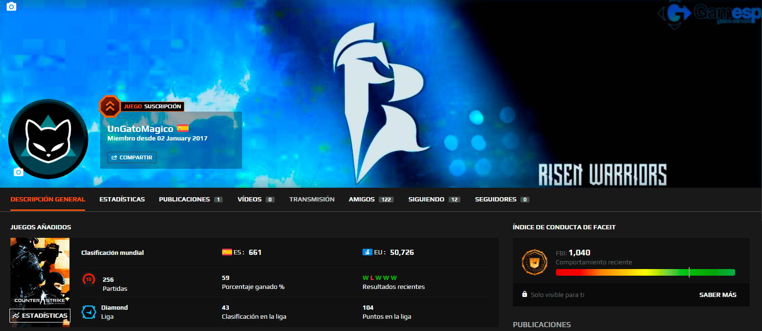Click the skill level 10 icon
This screenshot has height=331, width=762.
pos(89,280)
